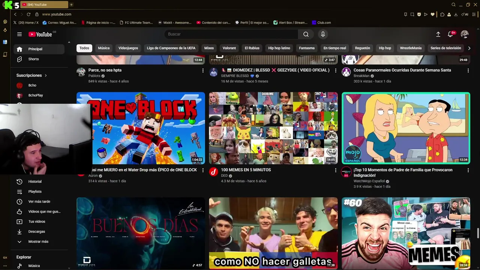Click the page vertical scrollbar thumb

click(x=478, y=233)
